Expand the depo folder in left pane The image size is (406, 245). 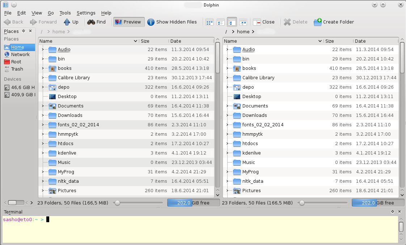coord(43,87)
